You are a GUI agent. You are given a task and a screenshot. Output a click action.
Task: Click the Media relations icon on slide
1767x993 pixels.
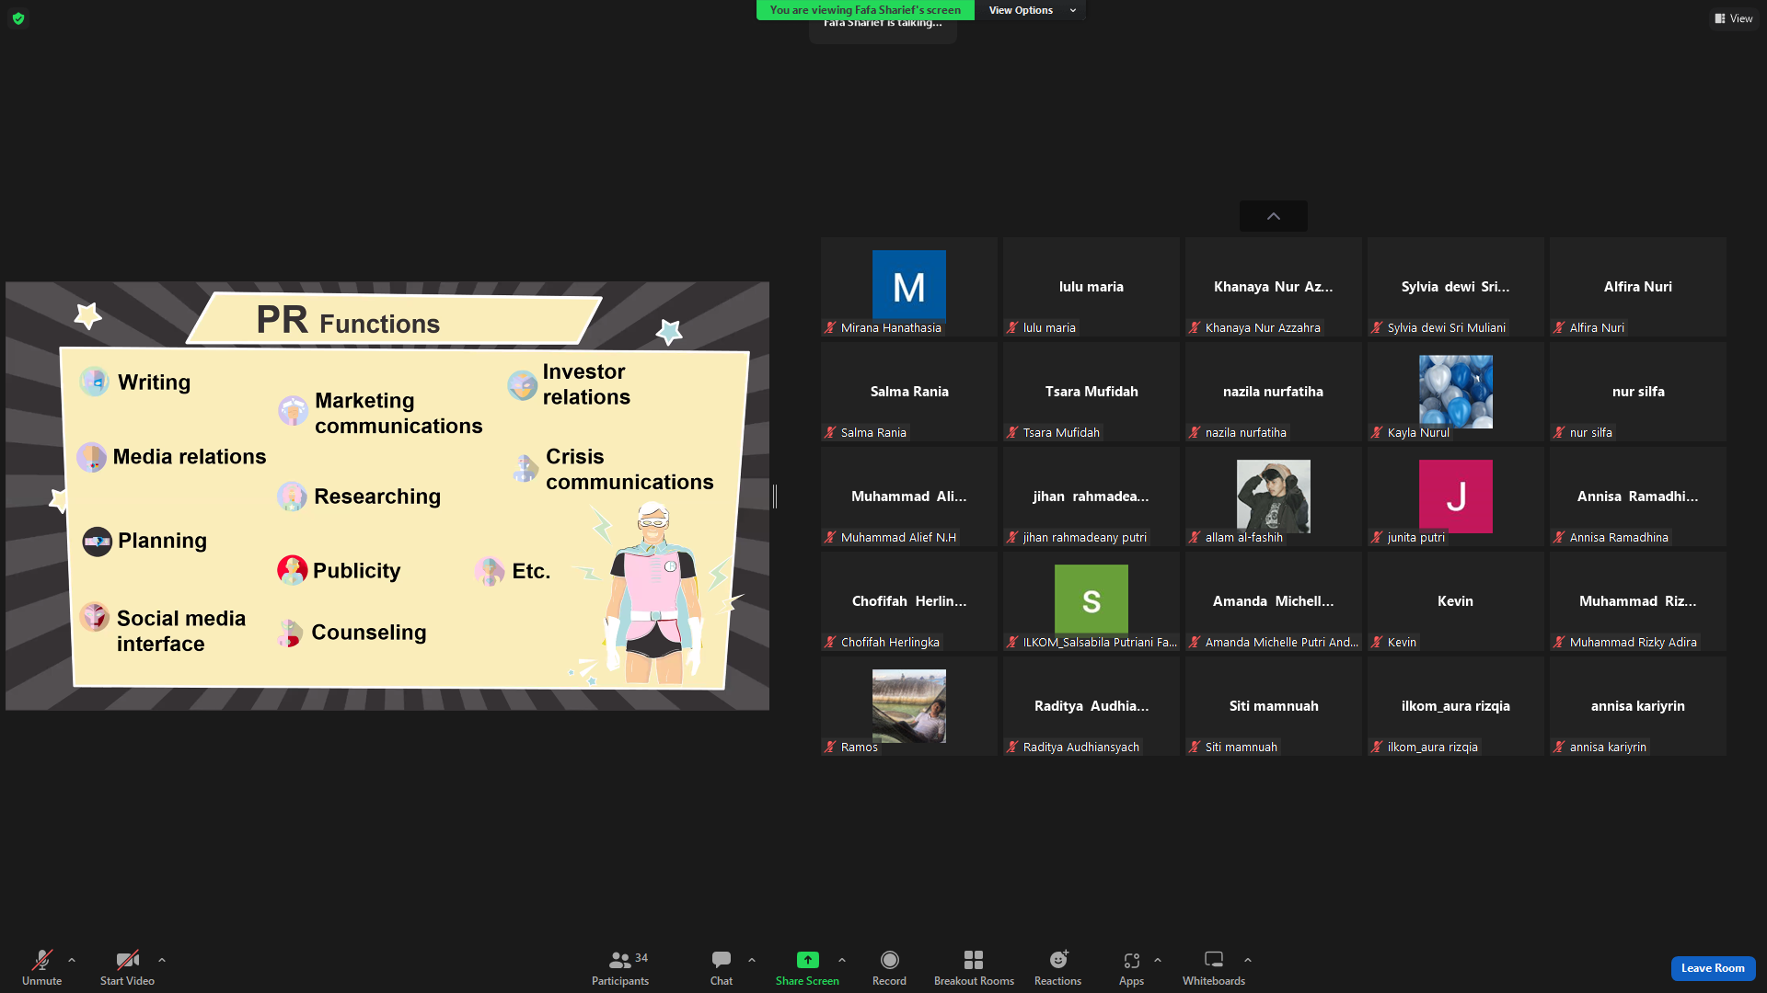(92, 457)
